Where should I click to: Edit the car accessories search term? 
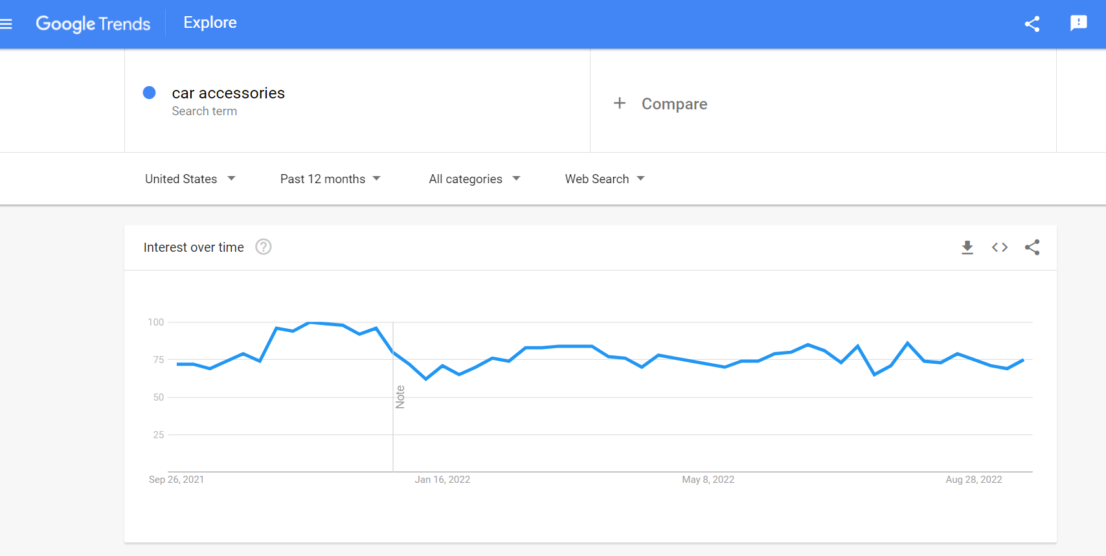(x=228, y=93)
